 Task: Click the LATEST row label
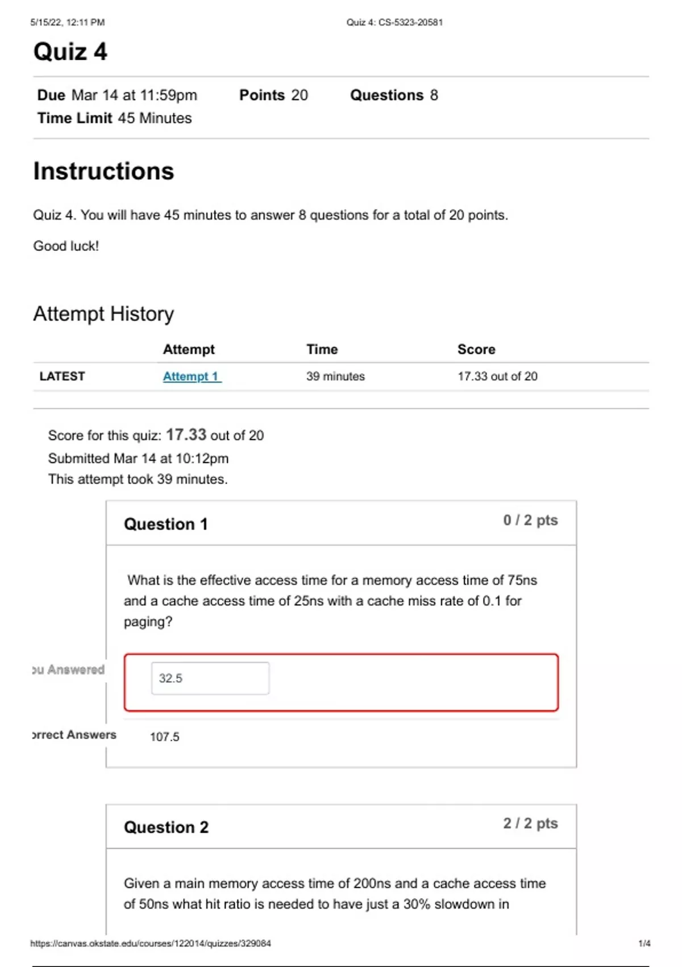point(62,377)
